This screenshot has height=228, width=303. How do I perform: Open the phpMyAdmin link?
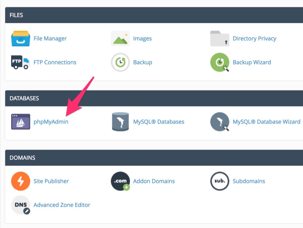[x=51, y=122]
